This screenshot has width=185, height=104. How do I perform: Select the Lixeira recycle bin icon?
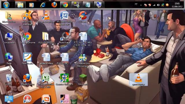point(9,79)
